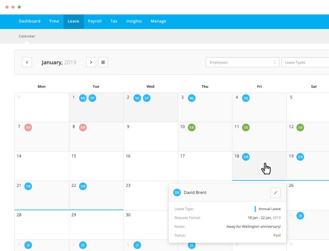Go to the Dashboard
Viewport: 329px width, 251px height.
tap(29, 21)
